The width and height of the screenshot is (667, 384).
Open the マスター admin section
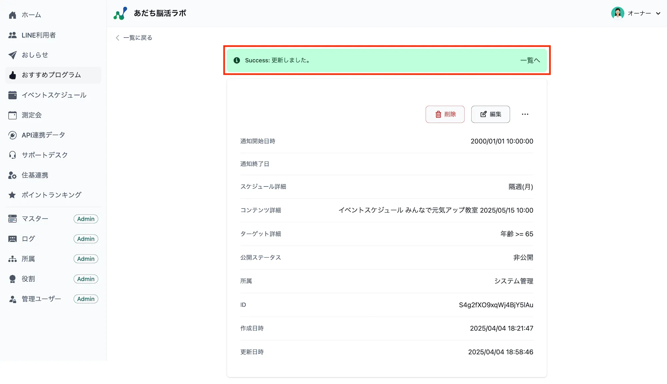[x=35, y=218]
